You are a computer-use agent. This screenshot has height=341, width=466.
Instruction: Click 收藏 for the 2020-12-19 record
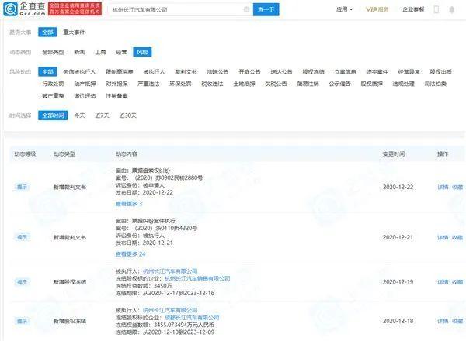click(457, 282)
